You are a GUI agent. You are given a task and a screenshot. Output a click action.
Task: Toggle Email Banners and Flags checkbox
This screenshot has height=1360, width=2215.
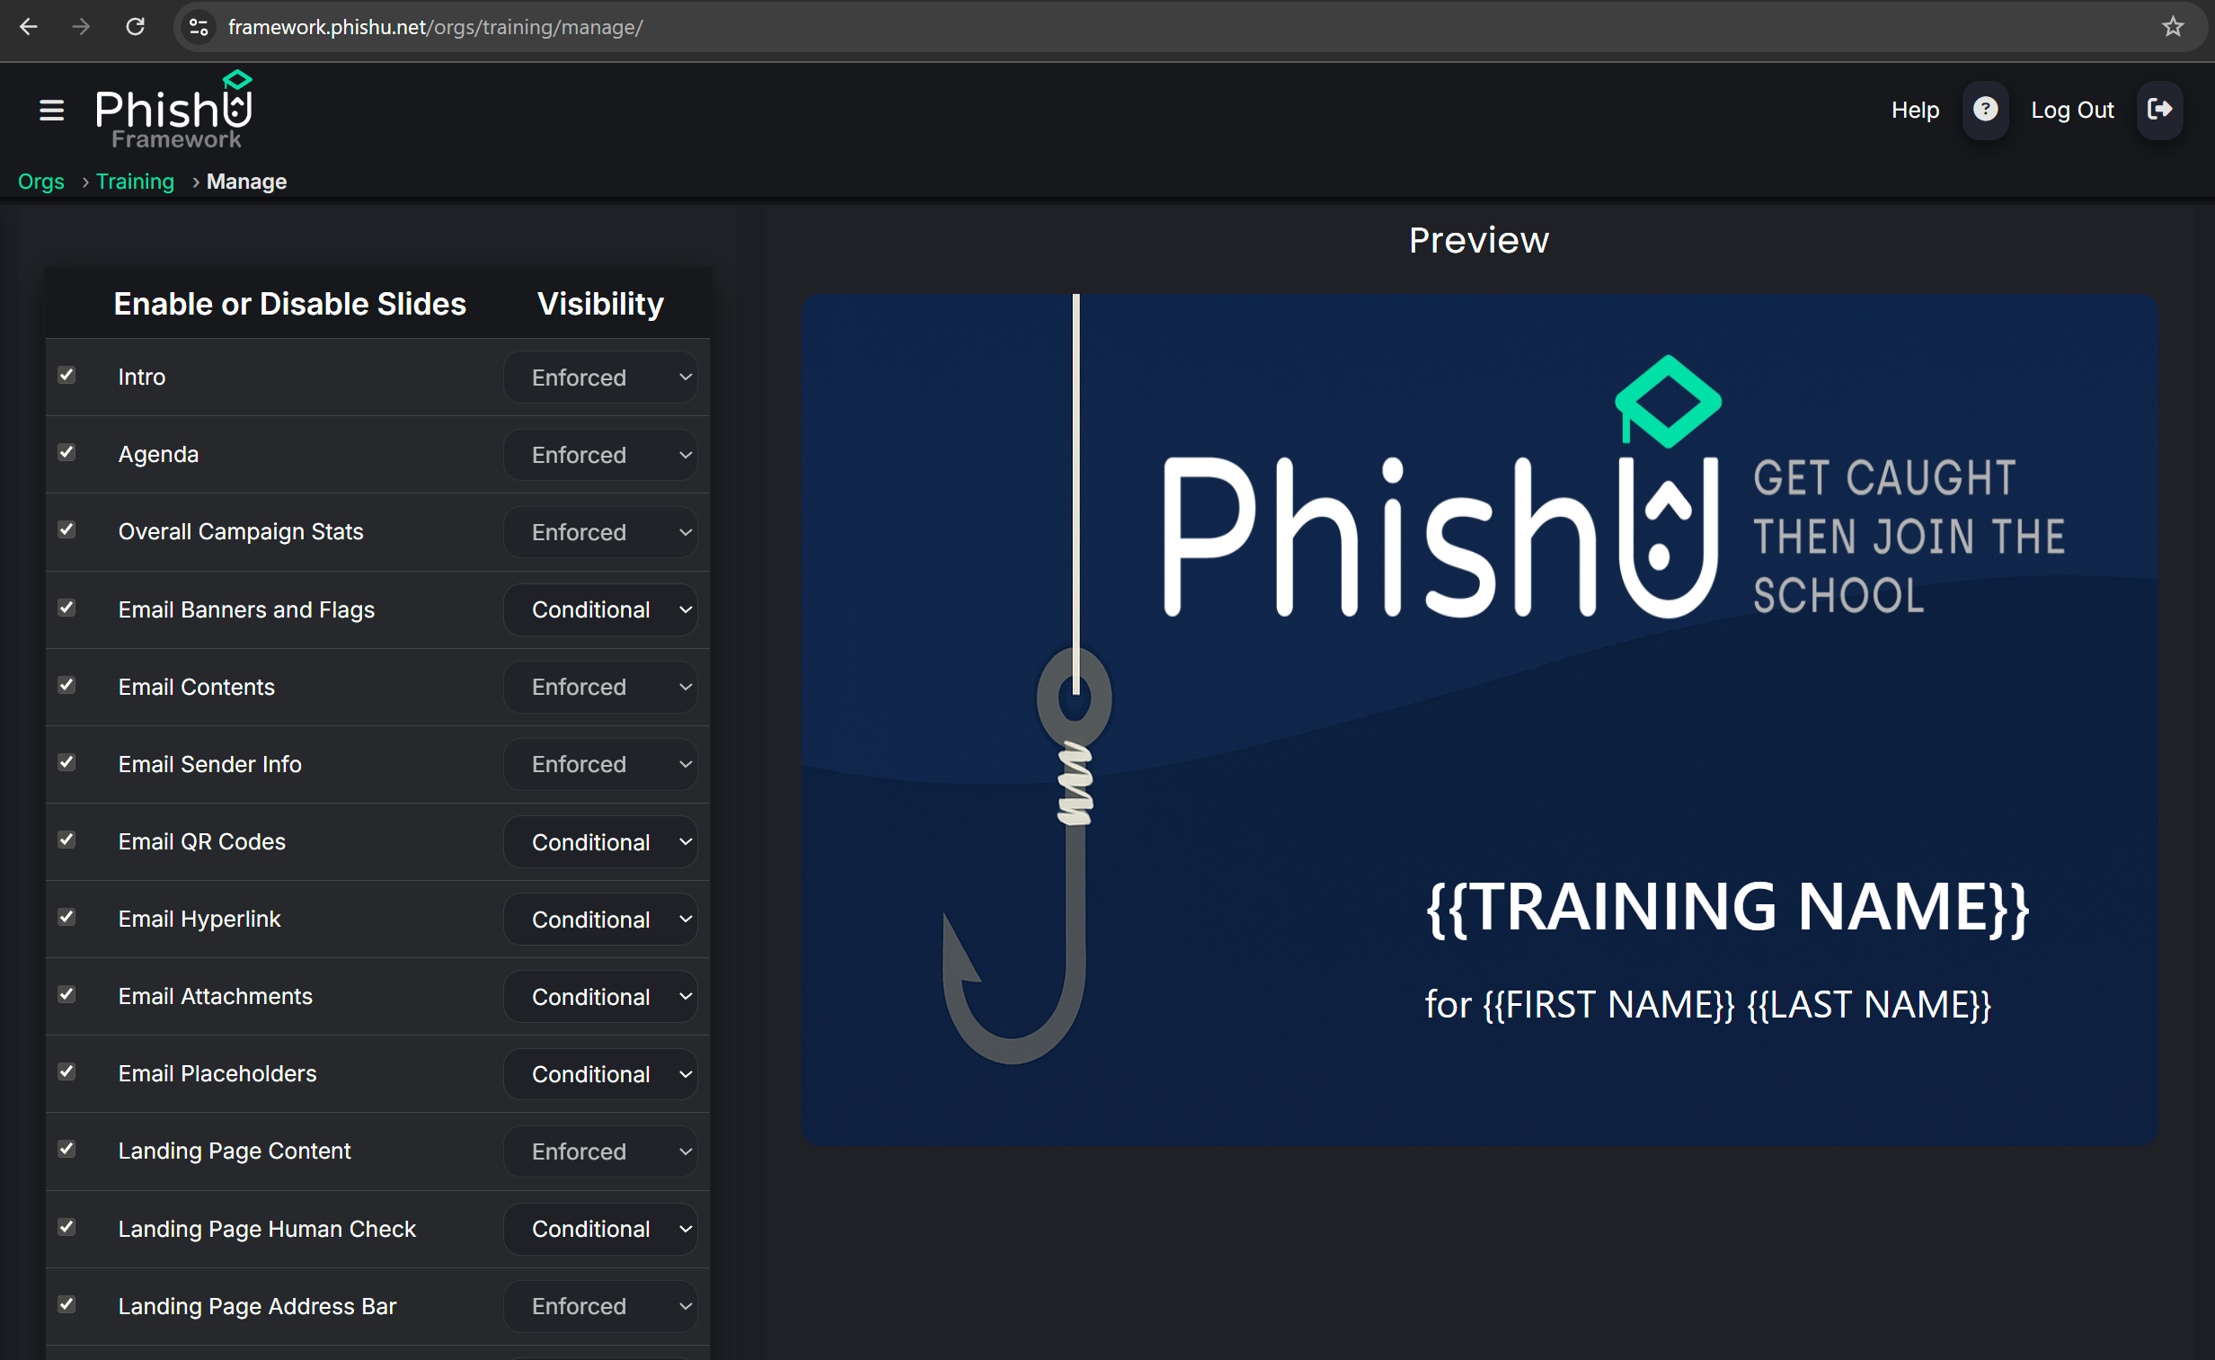tap(66, 608)
